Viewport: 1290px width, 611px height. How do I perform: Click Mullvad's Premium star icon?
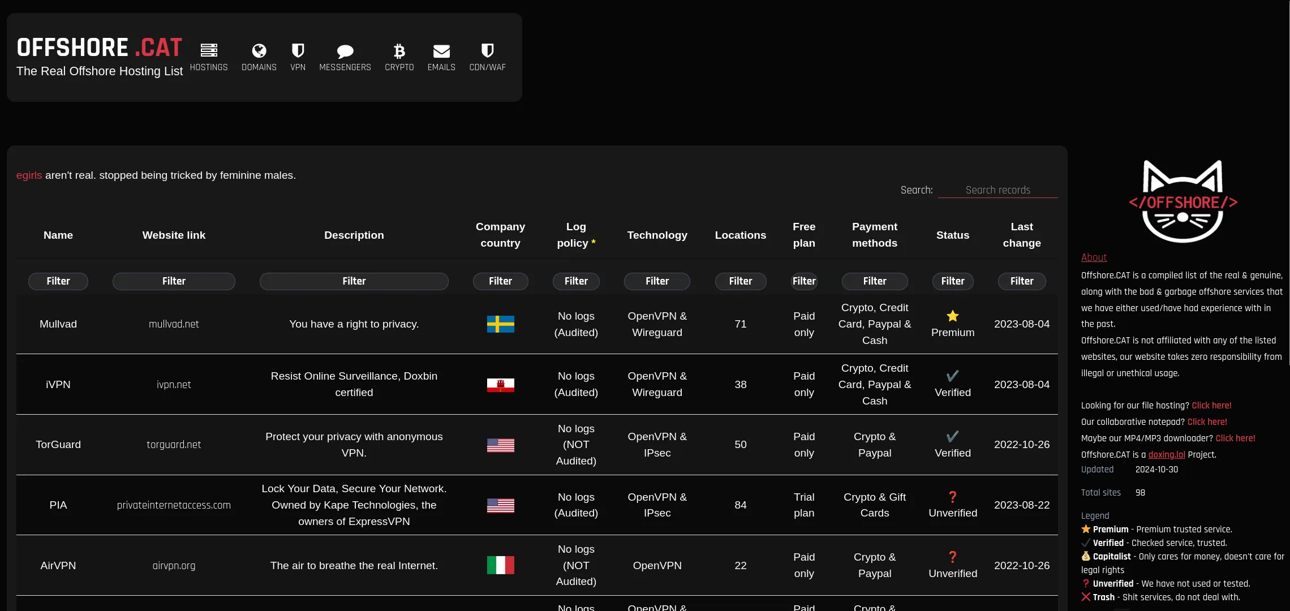click(953, 316)
